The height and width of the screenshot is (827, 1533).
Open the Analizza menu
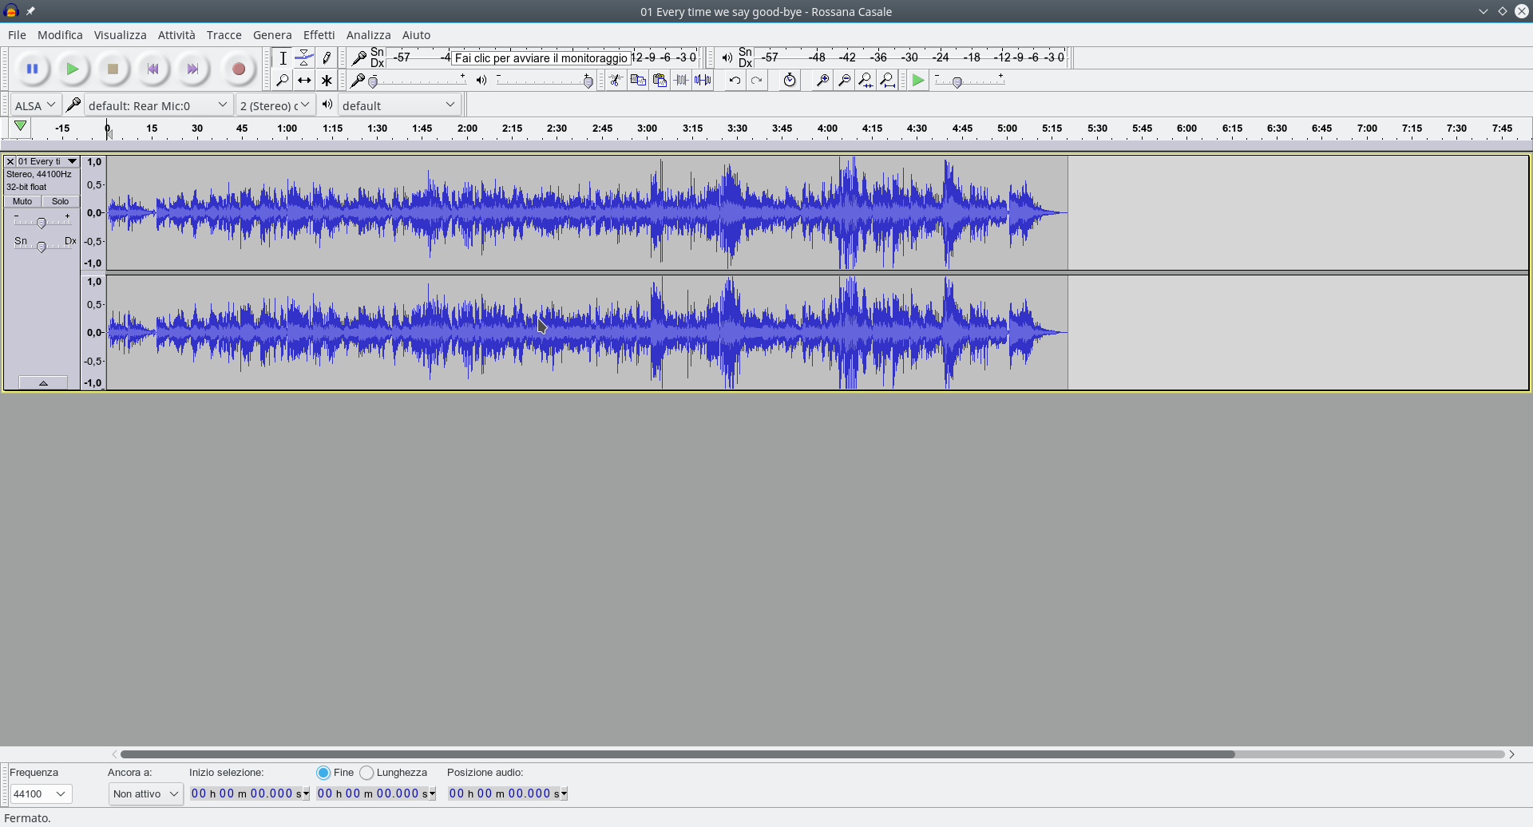click(368, 35)
